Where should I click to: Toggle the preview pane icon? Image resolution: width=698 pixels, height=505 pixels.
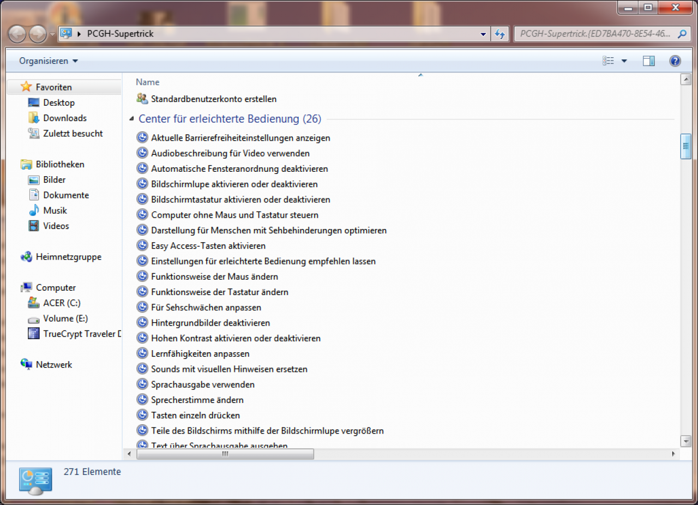click(649, 61)
